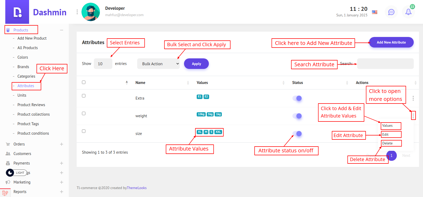Toggle the dark/light mode switch
The image size is (423, 197).
click(16, 173)
